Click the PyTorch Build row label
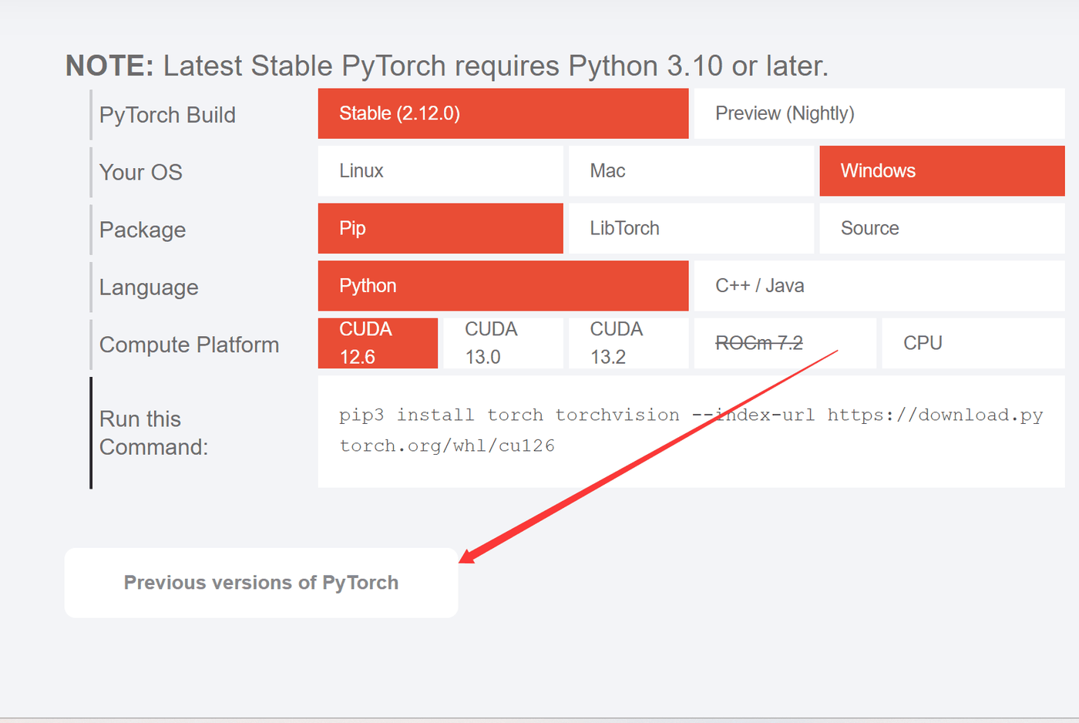 click(167, 115)
